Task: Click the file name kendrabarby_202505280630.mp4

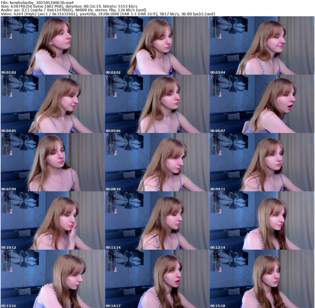Action: (x=42, y=2)
